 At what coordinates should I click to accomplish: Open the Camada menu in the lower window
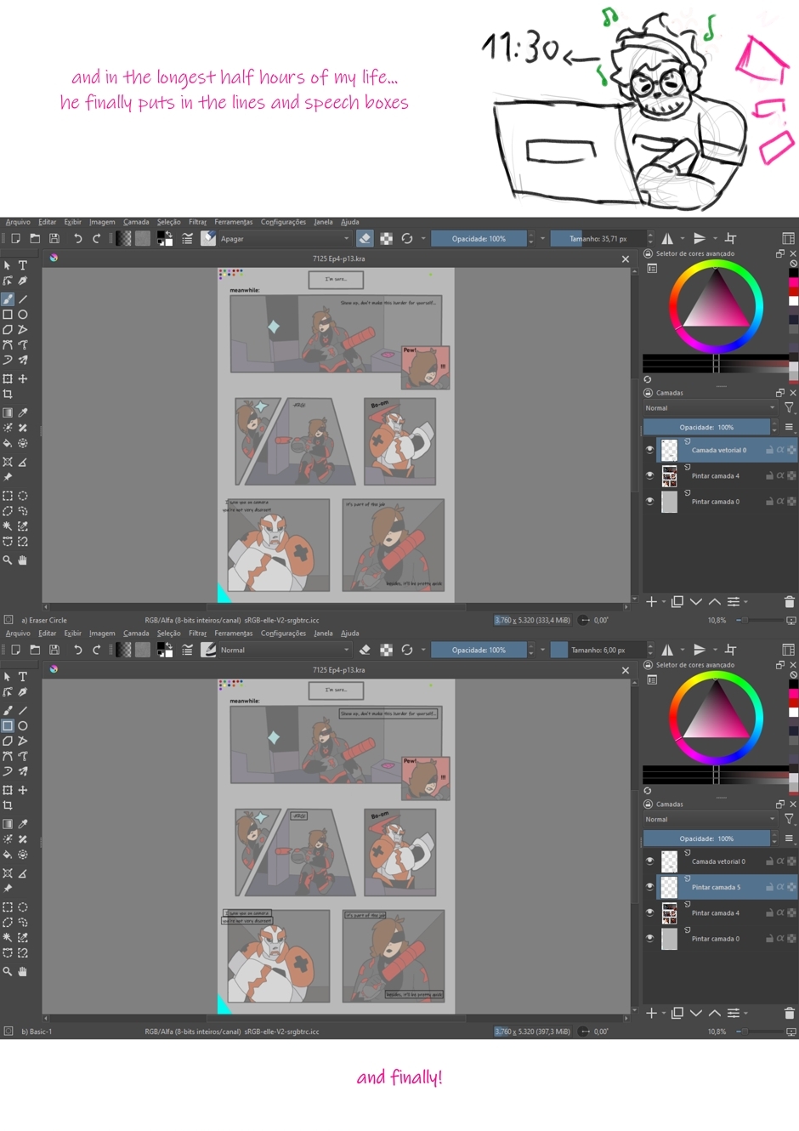coord(135,634)
